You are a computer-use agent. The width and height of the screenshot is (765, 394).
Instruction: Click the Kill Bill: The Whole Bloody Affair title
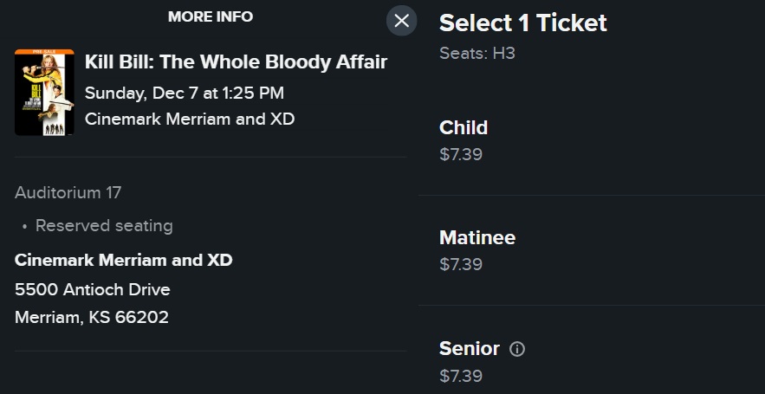(236, 62)
